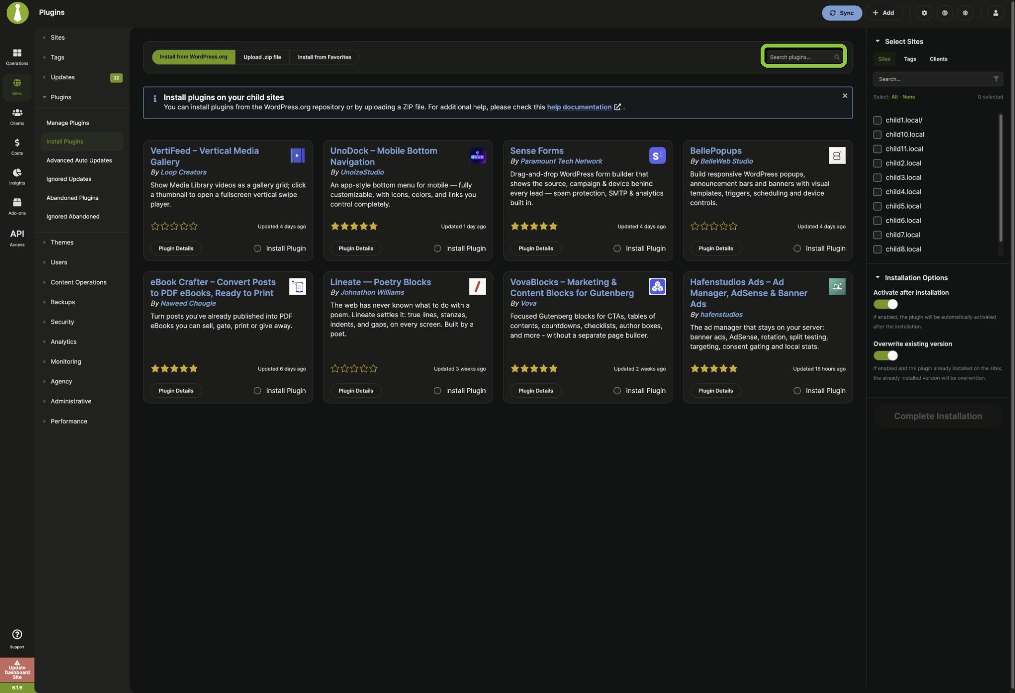The width and height of the screenshot is (1015, 693).
Task: Click the BellePopups plugin icon
Action: pos(837,155)
